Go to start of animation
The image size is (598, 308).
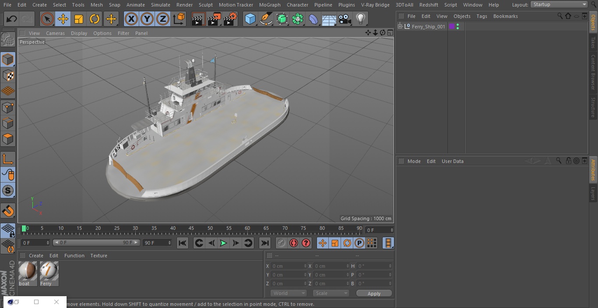tap(183, 243)
